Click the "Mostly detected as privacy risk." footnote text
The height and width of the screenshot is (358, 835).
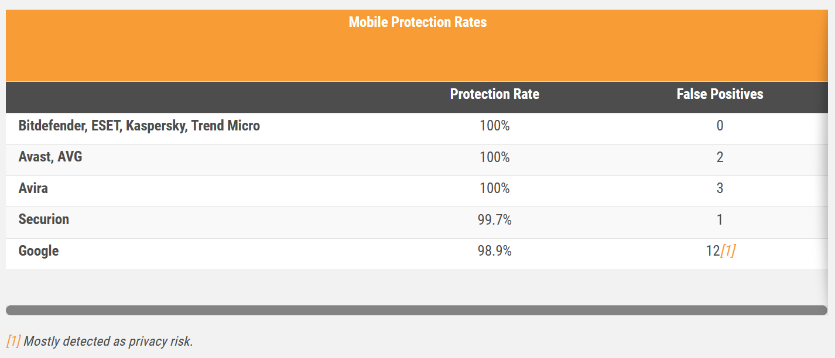click(x=108, y=341)
